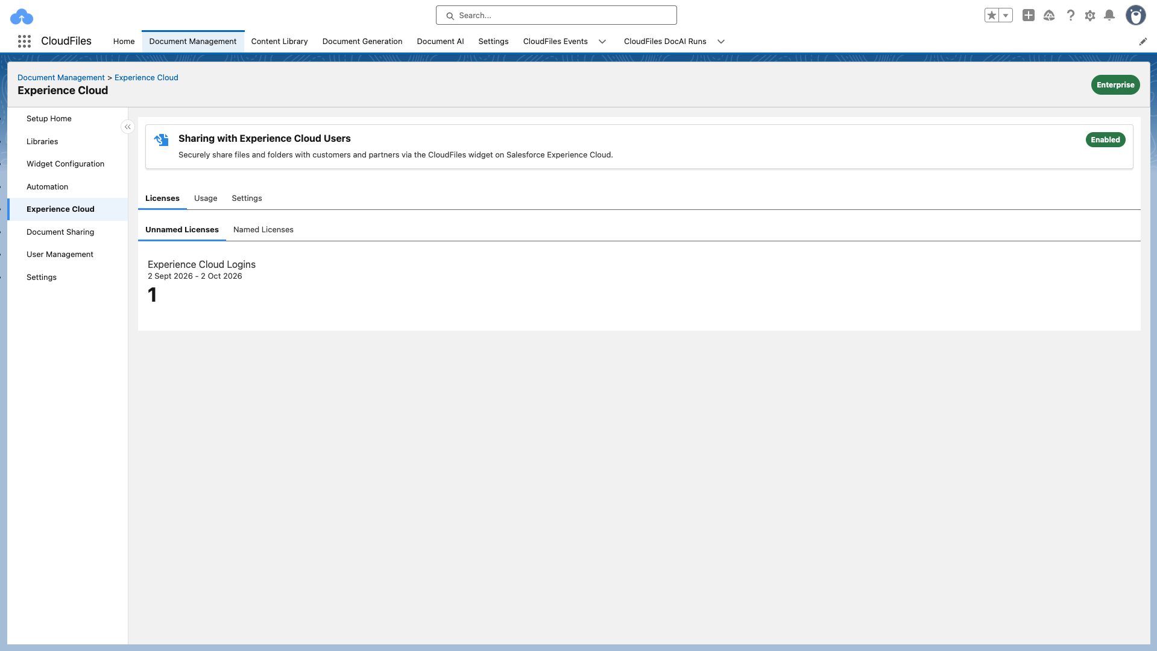Open the Salesforce Trailhead guidance icon
Image resolution: width=1157 pixels, height=651 pixels.
point(1049,16)
